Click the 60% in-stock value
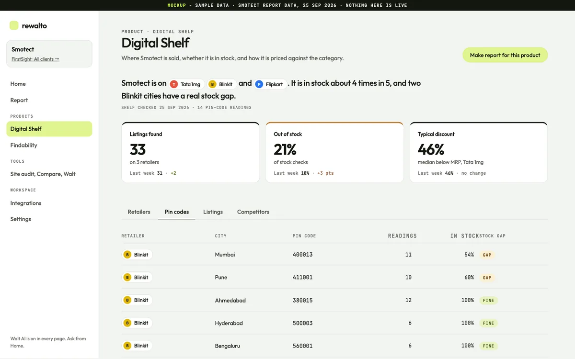This screenshot has width=575, height=359. click(x=469, y=277)
